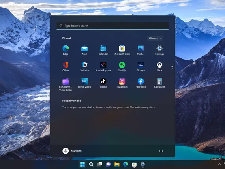The width and height of the screenshot is (225, 169).
Task: Open Microsoft Store from pinned apps
Action: click(122, 50)
